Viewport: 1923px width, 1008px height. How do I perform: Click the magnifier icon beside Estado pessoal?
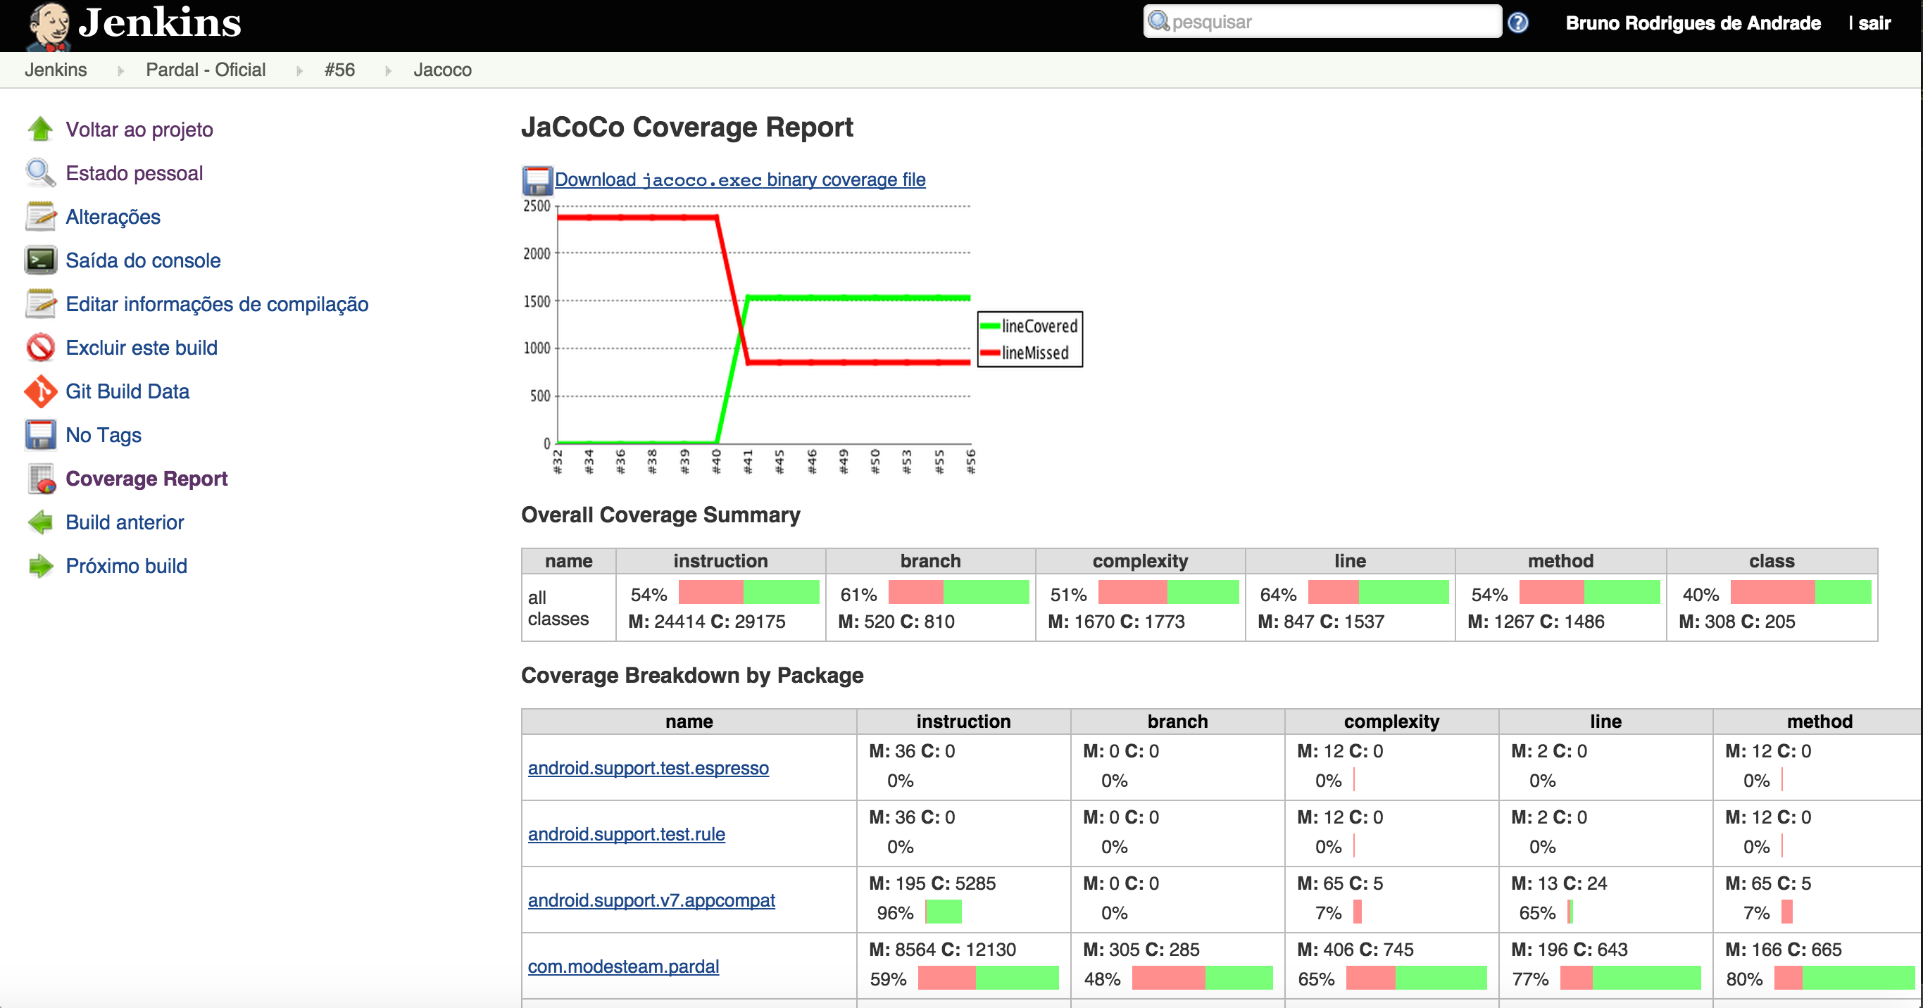point(40,172)
